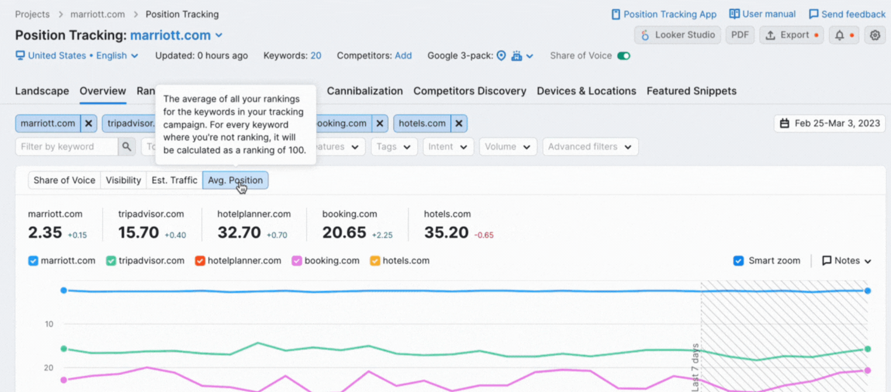Screen dimensions: 891x392
Task: Expand the marriott.com project dropdown
Action: pyautogui.click(x=219, y=35)
